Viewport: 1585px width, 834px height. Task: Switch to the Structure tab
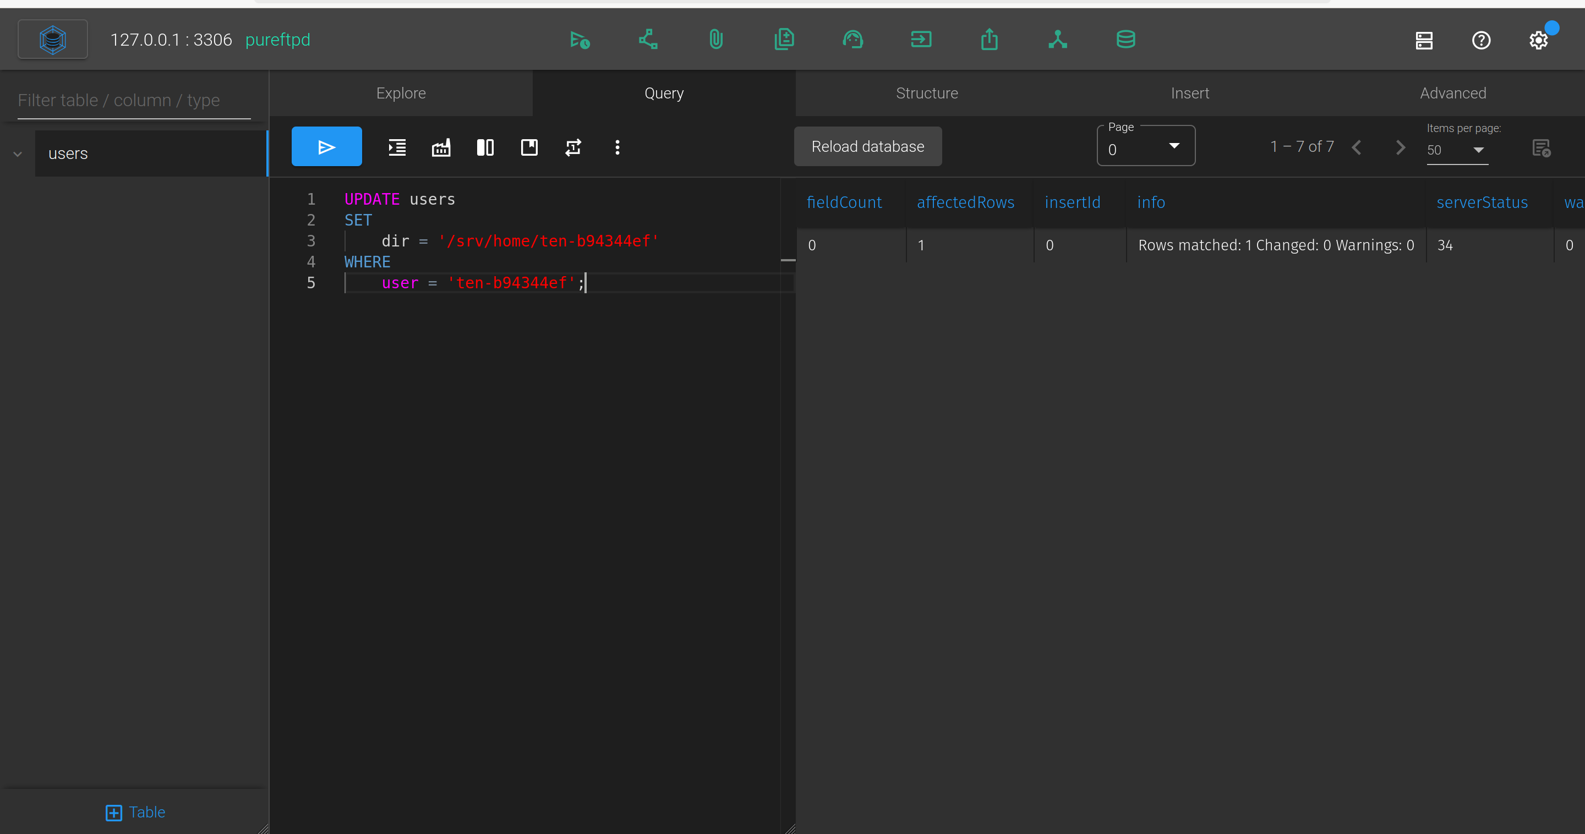[927, 93]
